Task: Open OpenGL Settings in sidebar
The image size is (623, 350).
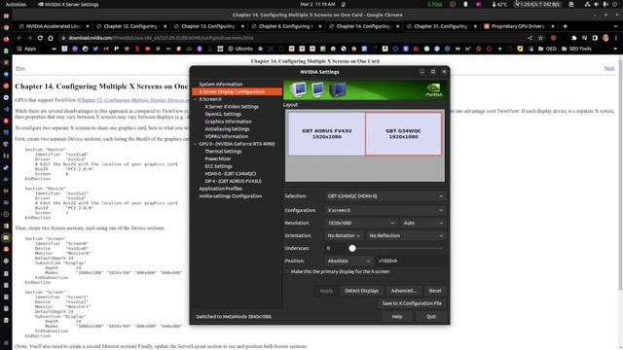Action: (x=223, y=115)
